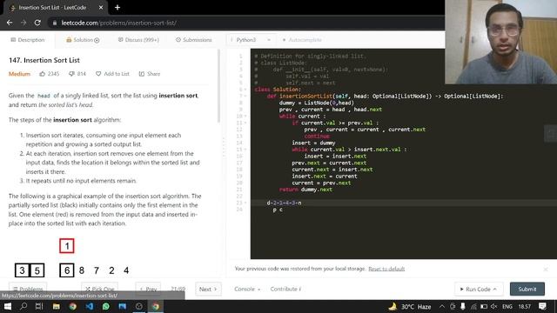The height and width of the screenshot is (313, 557).
Task: Open WhatsApp from the taskbar
Action: tap(106, 306)
